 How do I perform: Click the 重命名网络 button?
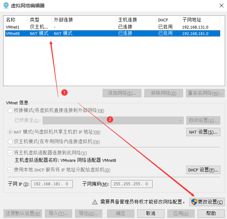point(205,93)
